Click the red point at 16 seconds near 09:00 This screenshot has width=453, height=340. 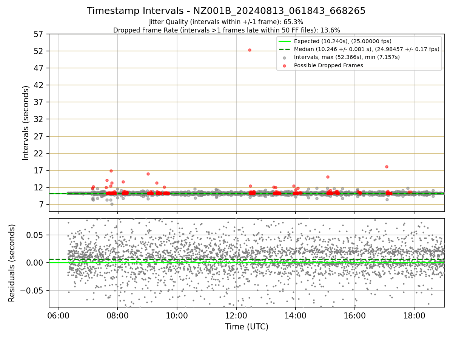[148, 174]
